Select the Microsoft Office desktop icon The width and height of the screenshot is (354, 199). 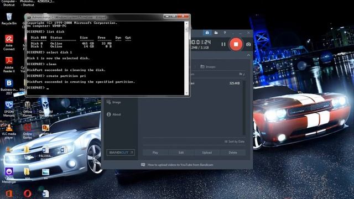tap(9, 193)
